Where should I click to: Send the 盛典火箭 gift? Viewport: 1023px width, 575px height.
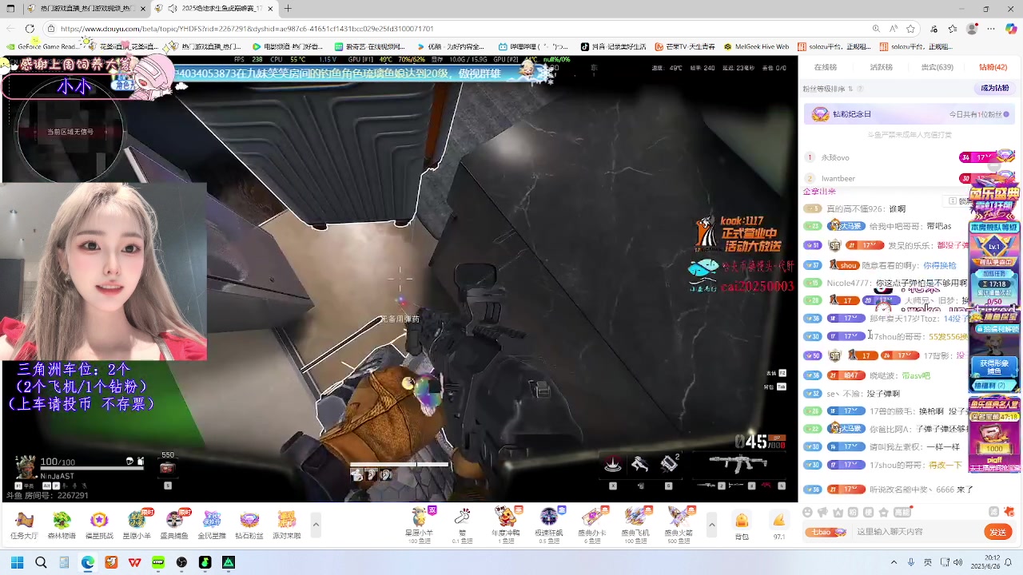[679, 525]
